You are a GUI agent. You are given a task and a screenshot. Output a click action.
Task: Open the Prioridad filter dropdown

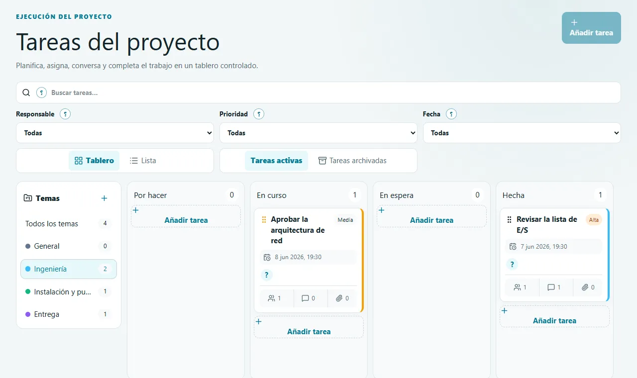pos(318,133)
